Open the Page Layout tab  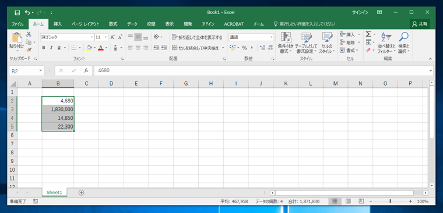pyautogui.click(x=85, y=24)
